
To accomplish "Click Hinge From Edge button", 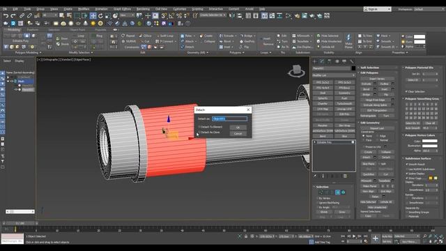I will point(376,100).
